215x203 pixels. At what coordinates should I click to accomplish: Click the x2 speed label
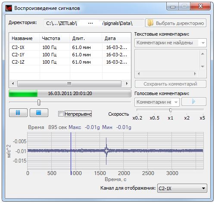pyautogui.click(x=187, y=118)
